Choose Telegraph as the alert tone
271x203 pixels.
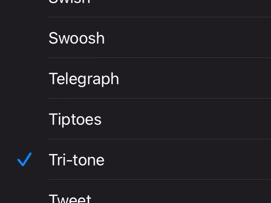tap(136, 79)
